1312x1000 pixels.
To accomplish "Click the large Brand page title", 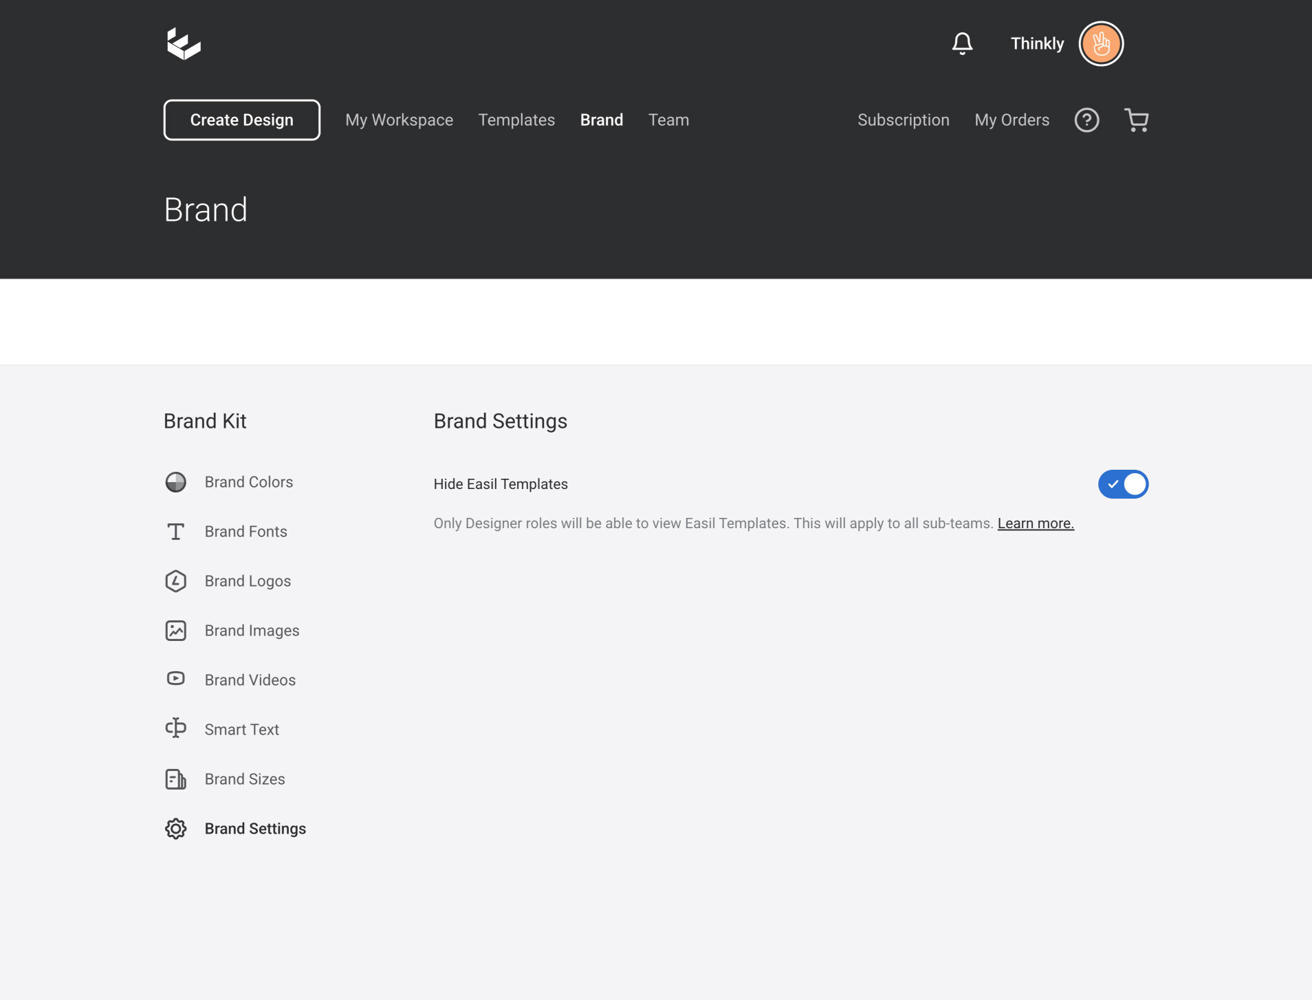I will pyautogui.click(x=206, y=210).
